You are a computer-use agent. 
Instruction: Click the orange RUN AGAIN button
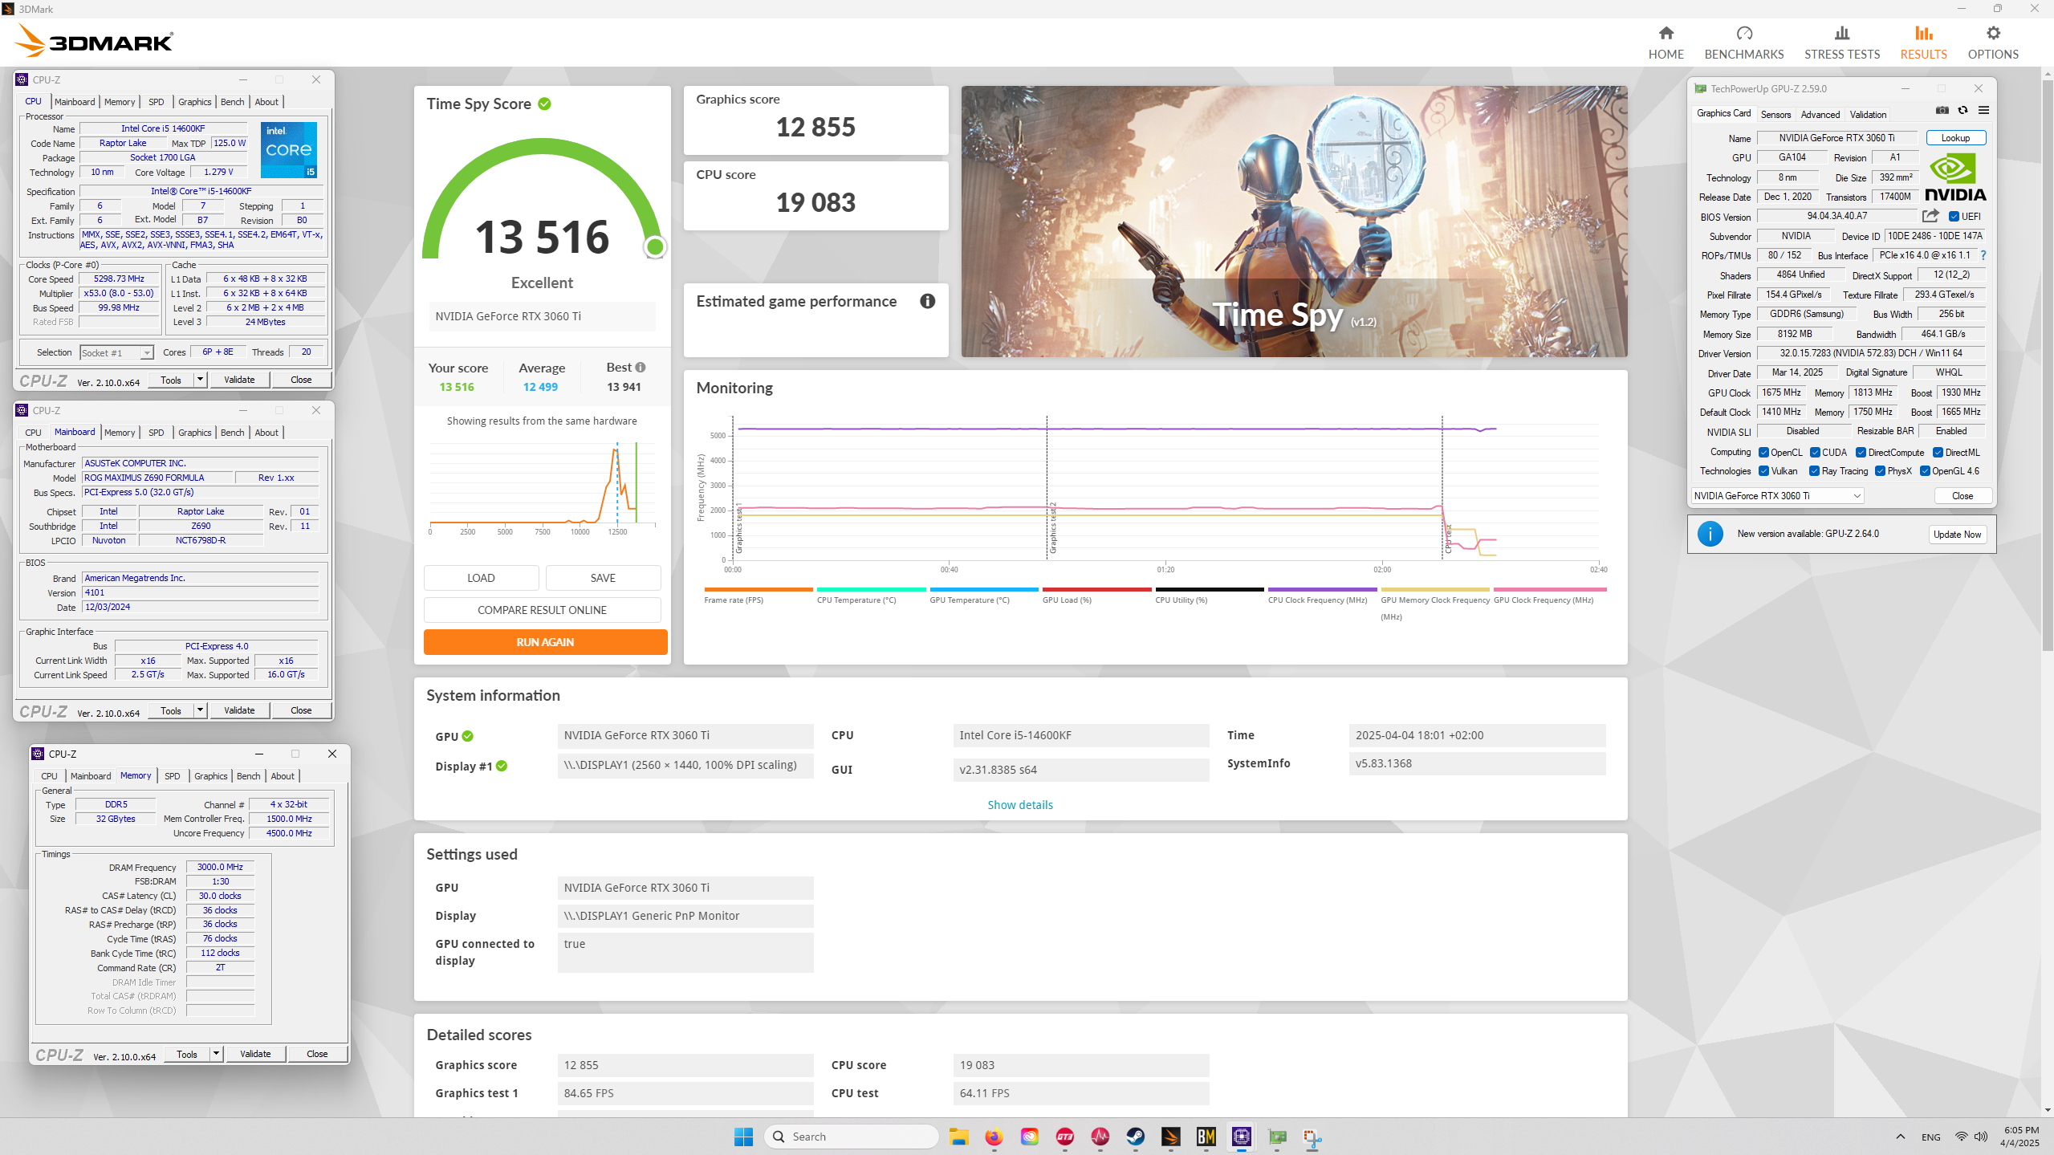545,642
